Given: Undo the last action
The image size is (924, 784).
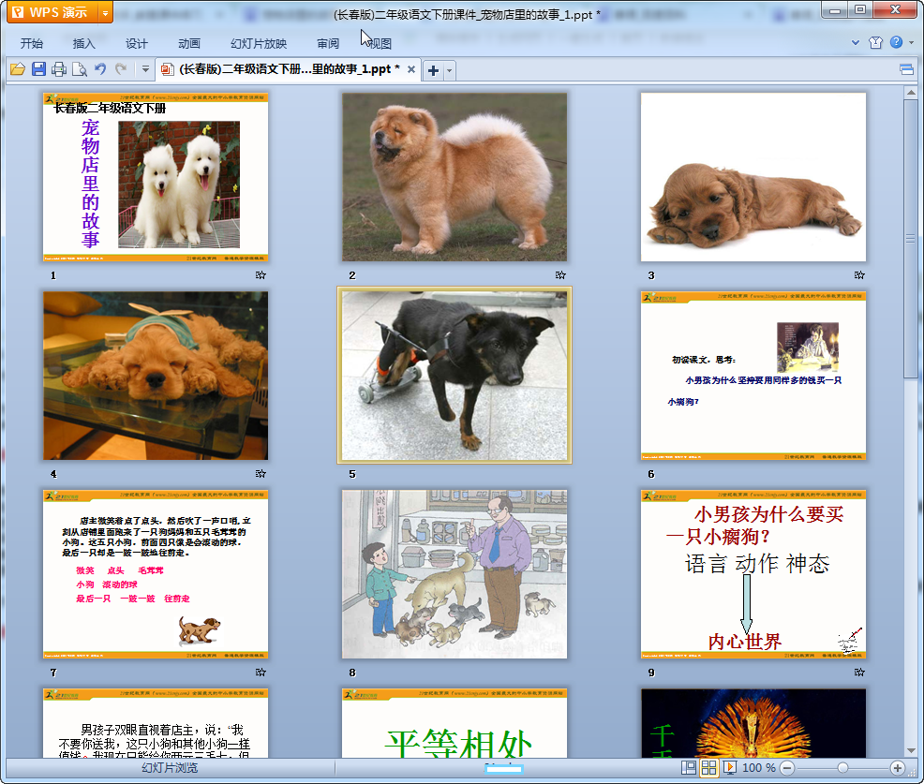Looking at the screenshot, I should click(x=100, y=69).
